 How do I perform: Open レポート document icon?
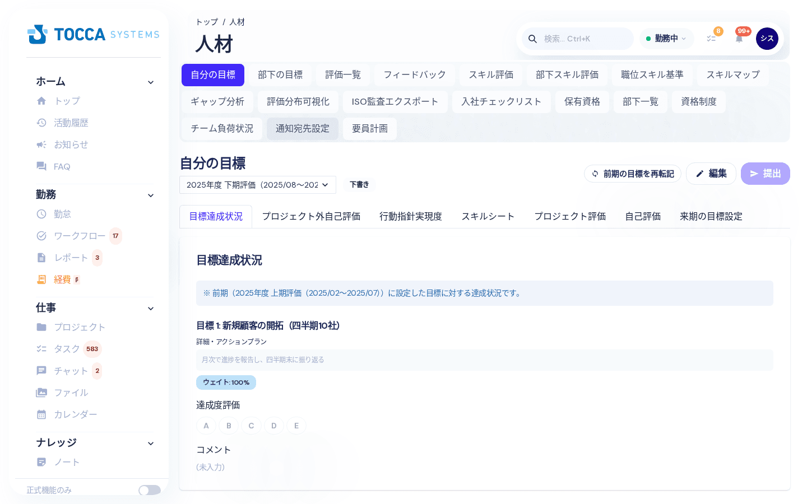click(41, 258)
